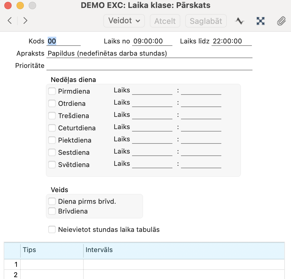Enable the Pirmdiena checkbox
Image resolution: width=291 pixels, height=279 pixels.
(x=52, y=91)
